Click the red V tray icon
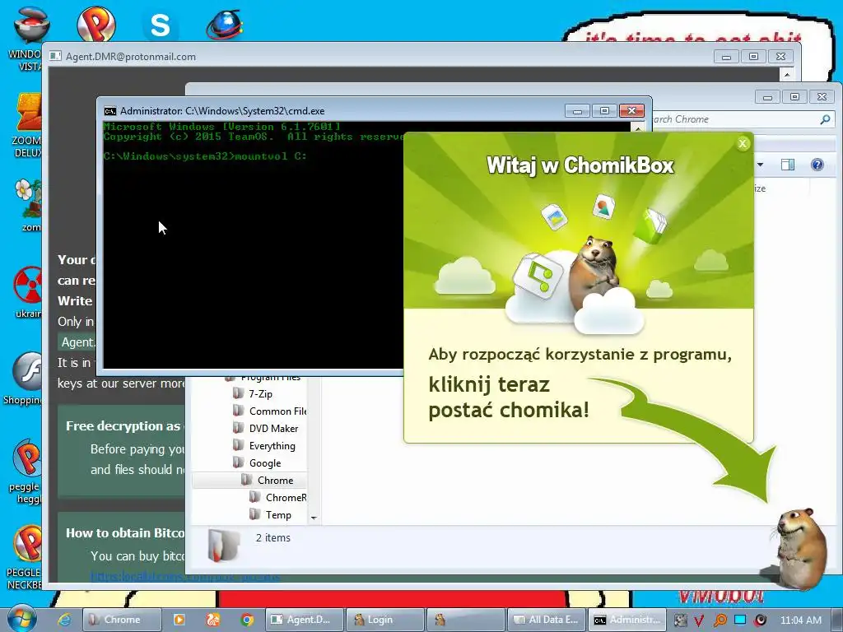The width and height of the screenshot is (843, 632). pos(699,620)
